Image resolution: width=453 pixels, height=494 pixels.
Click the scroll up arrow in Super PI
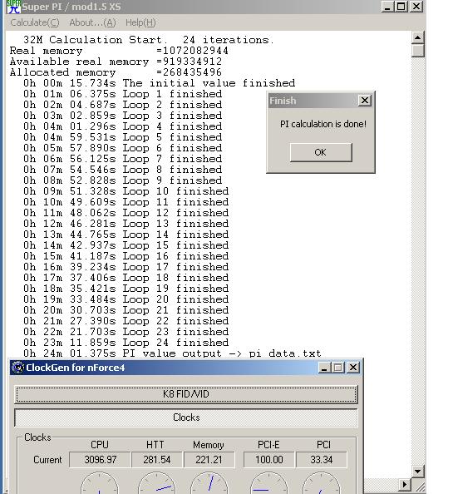click(418, 37)
